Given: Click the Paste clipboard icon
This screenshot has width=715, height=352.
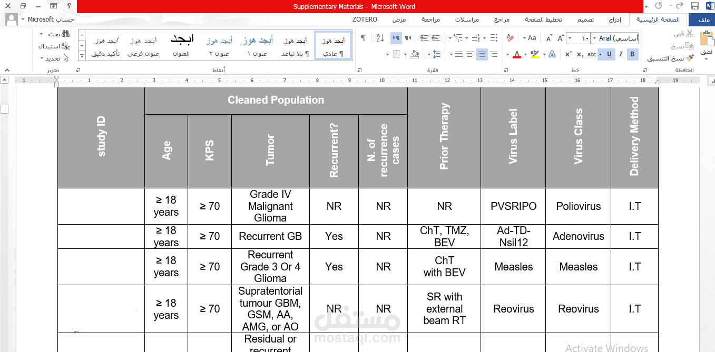Looking at the screenshot, I should [706, 39].
